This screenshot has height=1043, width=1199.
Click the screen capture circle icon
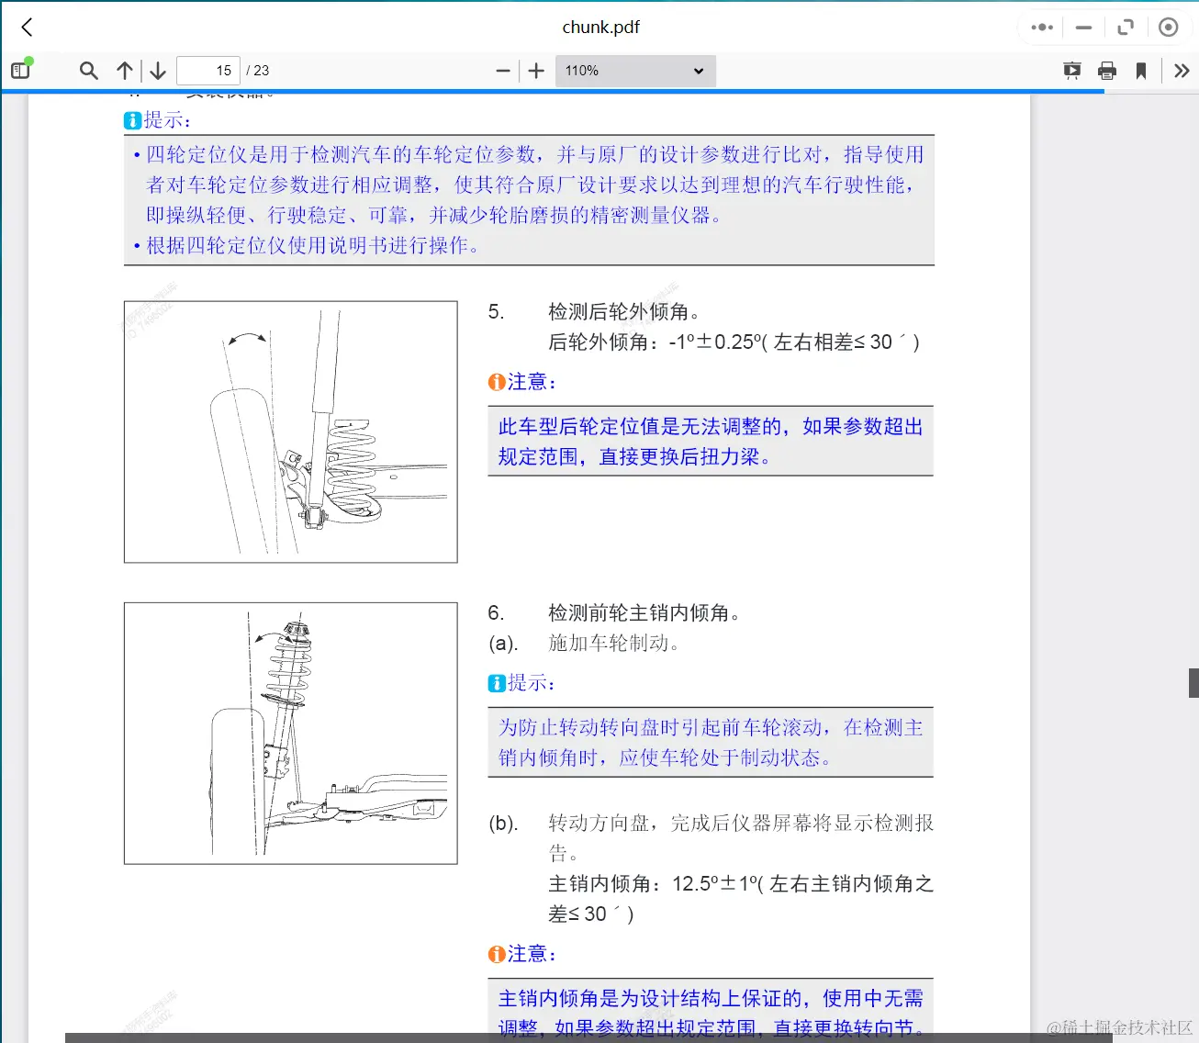1168,27
